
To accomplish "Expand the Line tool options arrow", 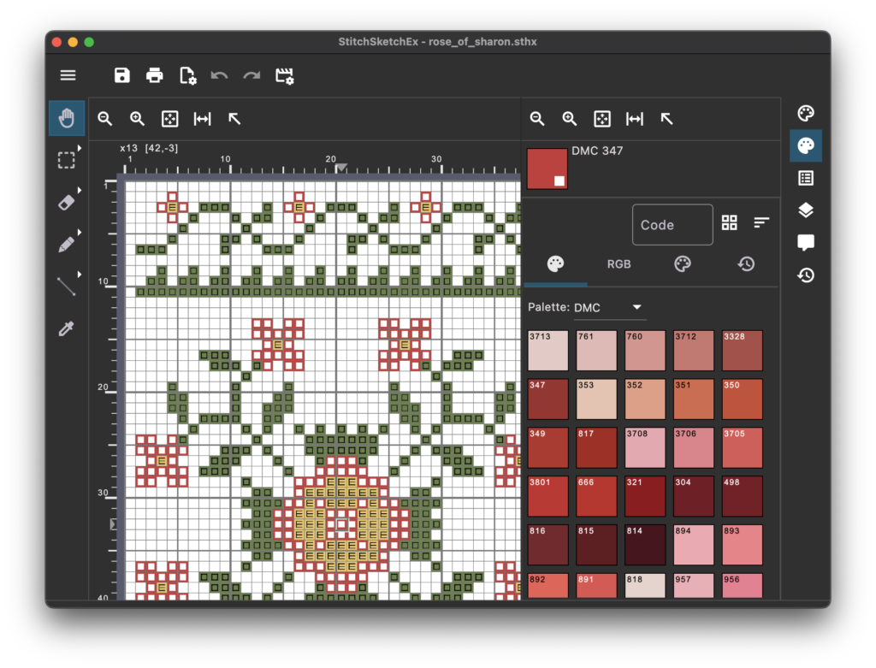I will click(80, 275).
